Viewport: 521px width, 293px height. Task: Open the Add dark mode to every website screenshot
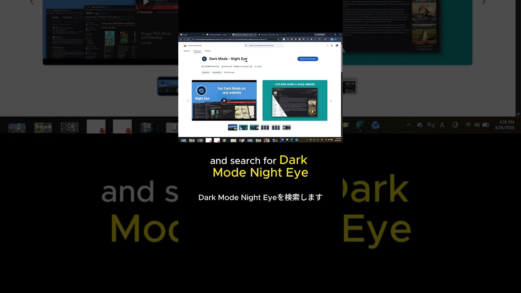click(295, 101)
